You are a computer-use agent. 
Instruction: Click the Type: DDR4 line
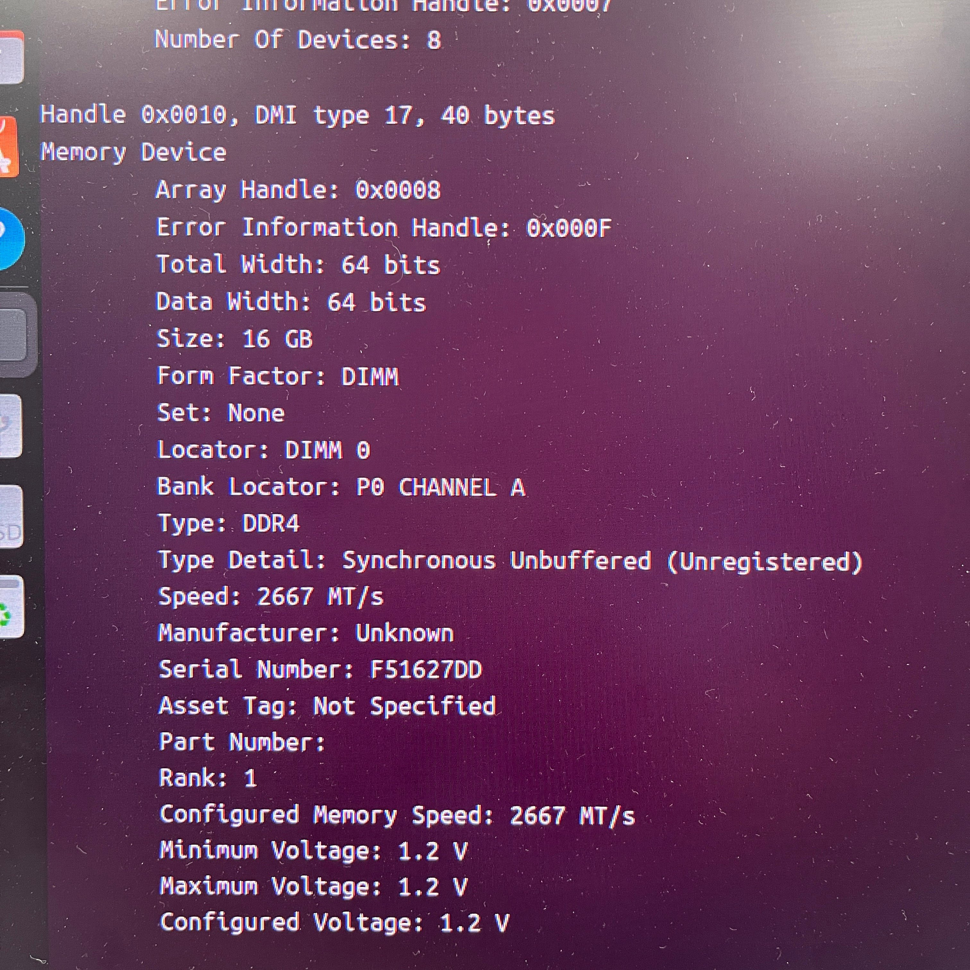click(228, 524)
